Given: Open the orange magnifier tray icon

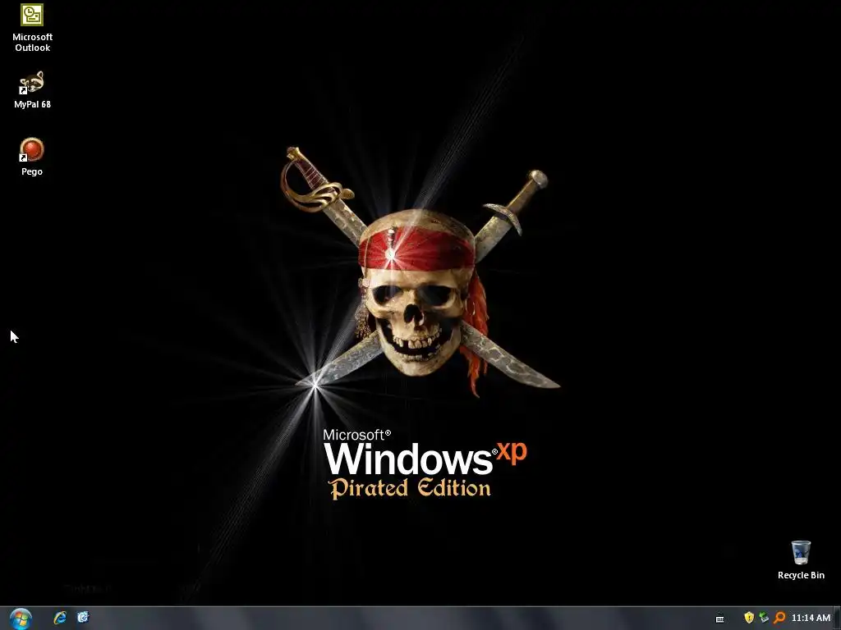Looking at the screenshot, I should pos(780,618).
